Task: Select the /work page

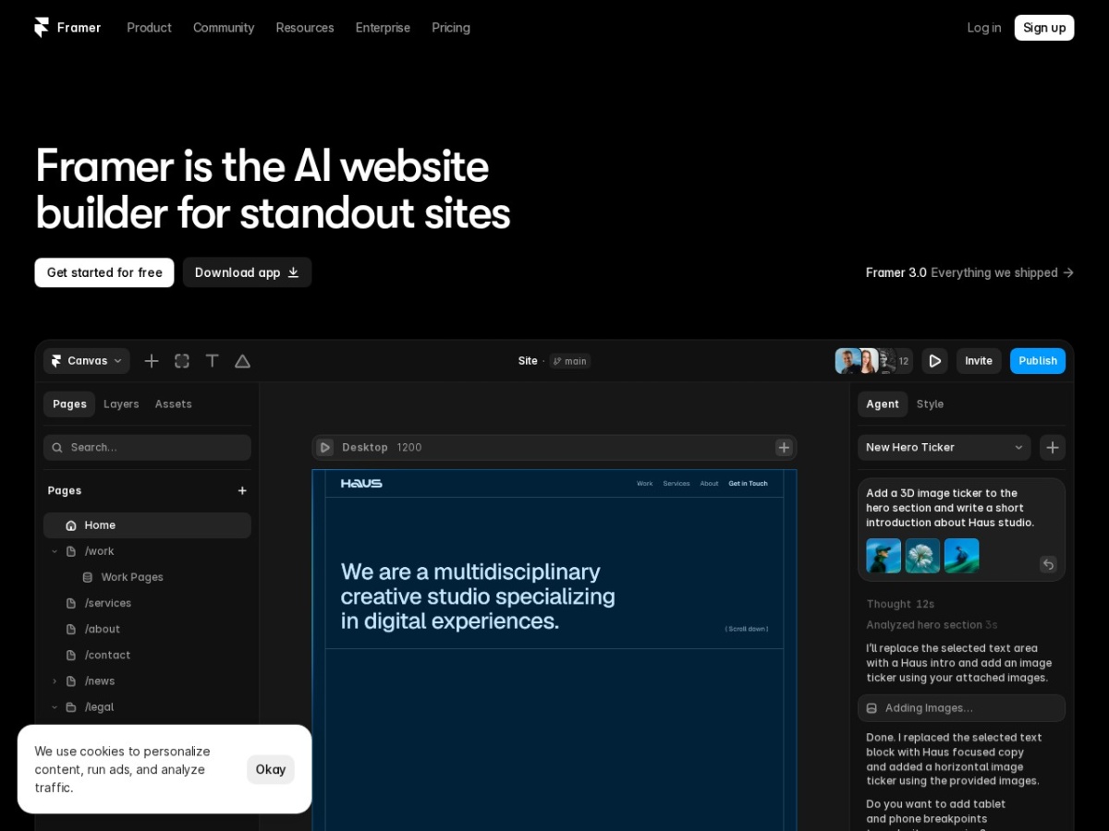Action: coord(100,551)
